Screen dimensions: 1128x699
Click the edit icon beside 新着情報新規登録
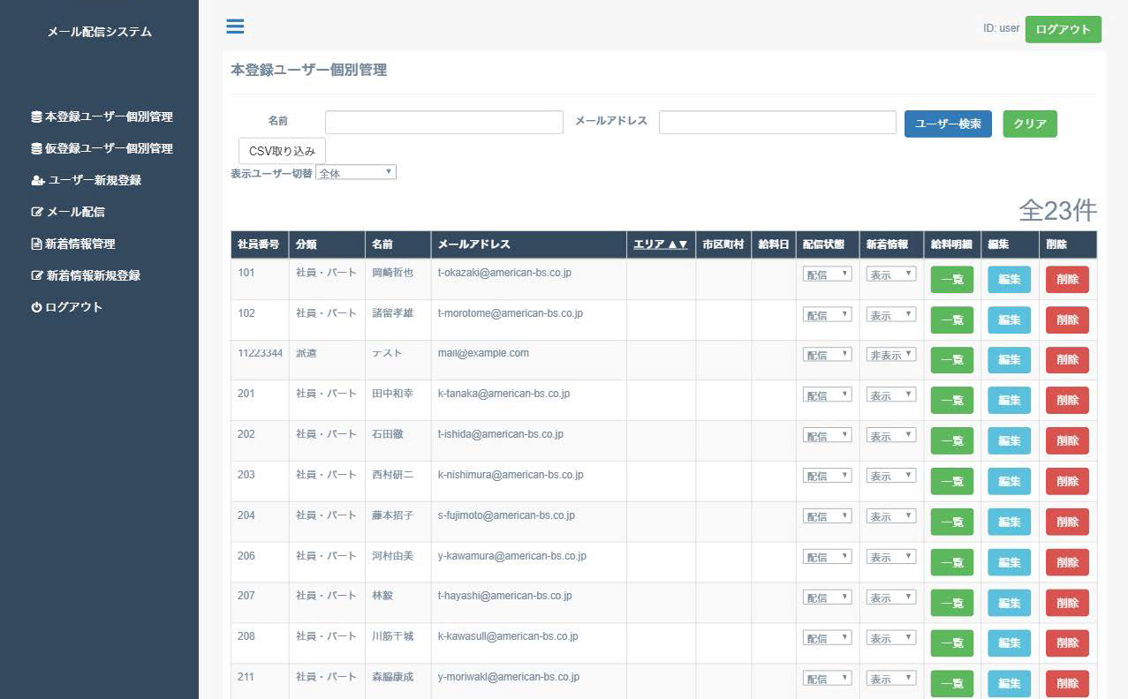(x=37, y=275)
